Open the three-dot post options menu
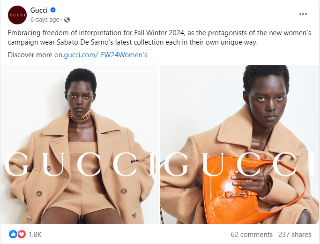 tap(303, 14)
